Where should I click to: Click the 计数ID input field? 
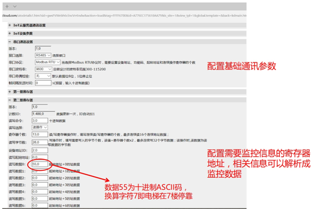click(x=44, y=114)
